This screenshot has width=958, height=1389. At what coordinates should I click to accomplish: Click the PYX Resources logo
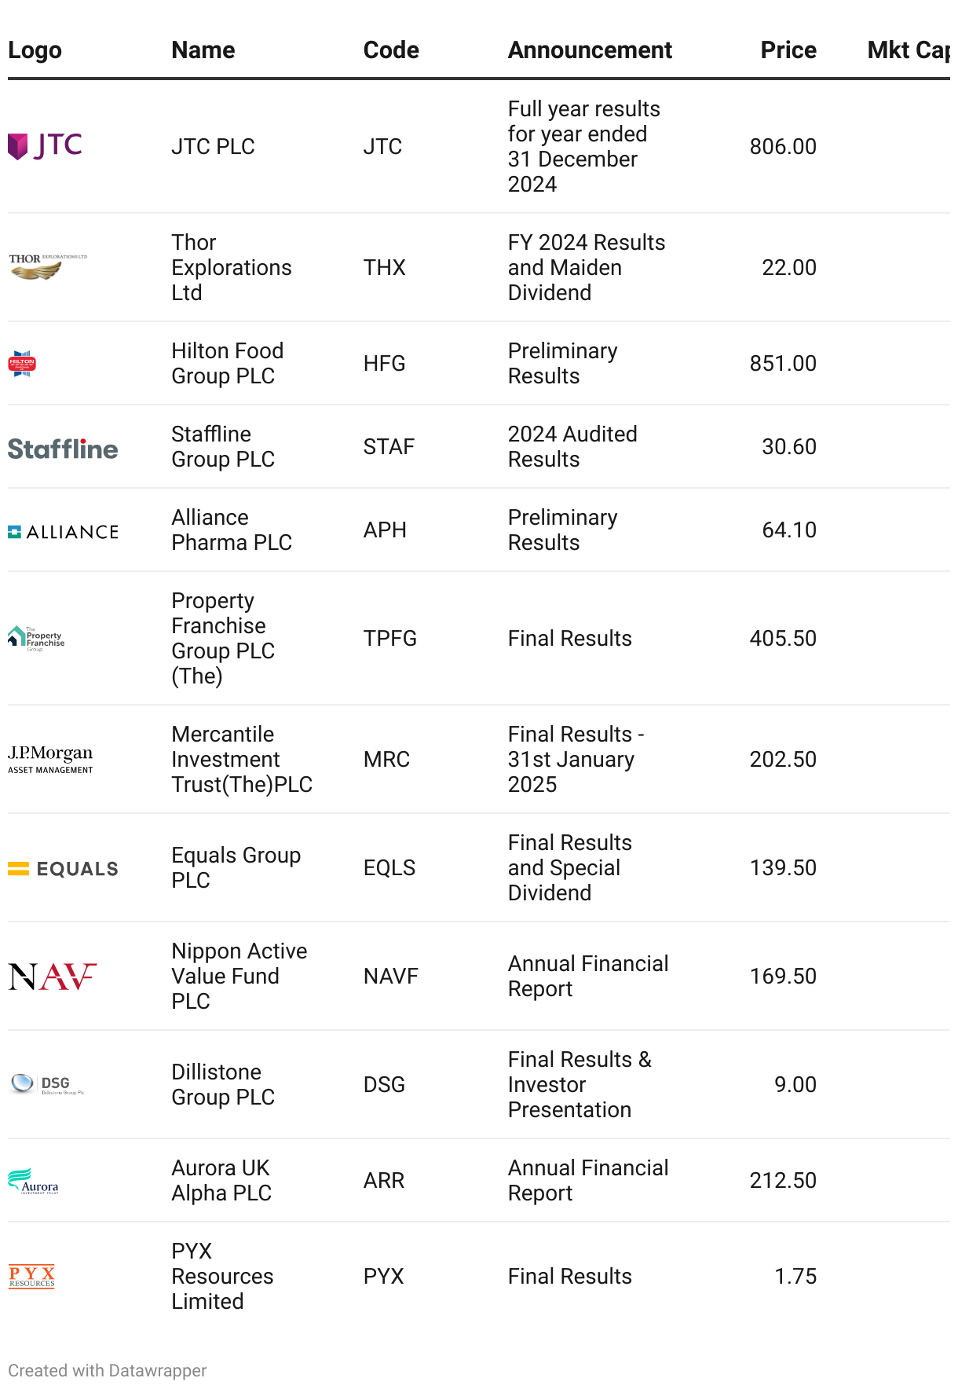pyautogui.click(x=31, y=1277)
